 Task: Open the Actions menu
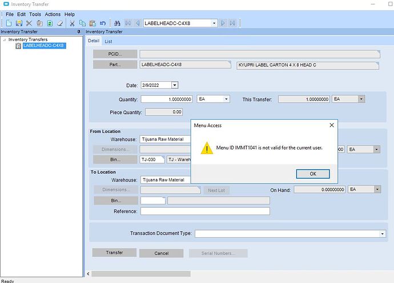(x=53, y=14)
